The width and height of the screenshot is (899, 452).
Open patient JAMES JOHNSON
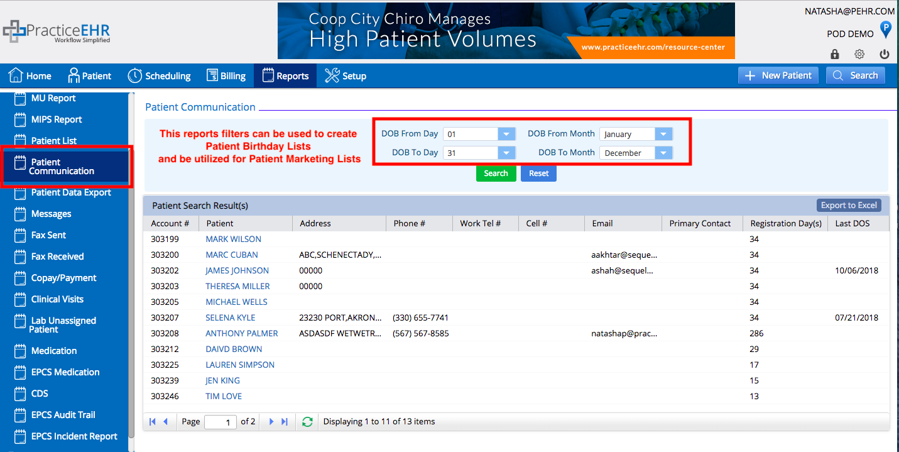point(237,270)
